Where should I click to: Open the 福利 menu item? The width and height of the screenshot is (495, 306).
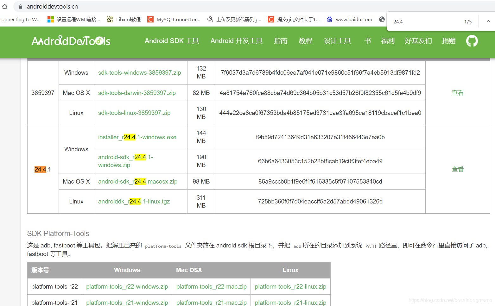point(388,41)
